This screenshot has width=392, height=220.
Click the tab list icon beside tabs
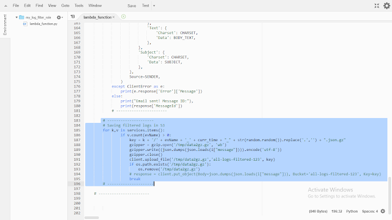[x=73, y=16]
